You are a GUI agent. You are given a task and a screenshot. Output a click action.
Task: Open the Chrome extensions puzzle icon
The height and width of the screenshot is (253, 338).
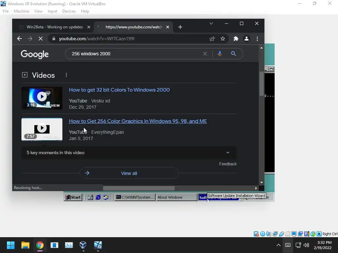(x=236, y=39)
